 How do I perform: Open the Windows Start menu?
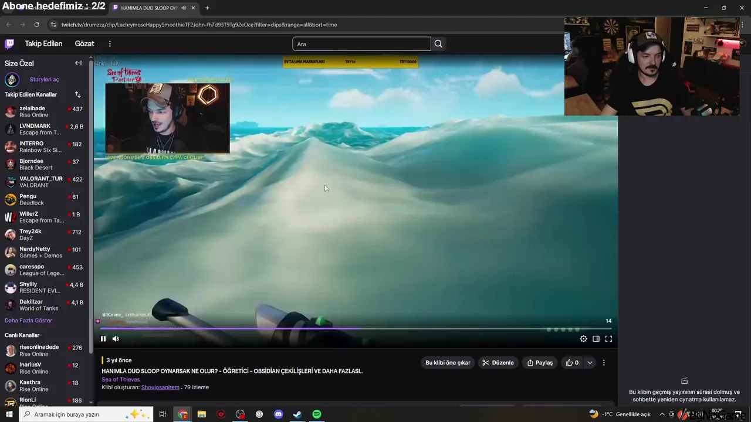click(9, 414)
